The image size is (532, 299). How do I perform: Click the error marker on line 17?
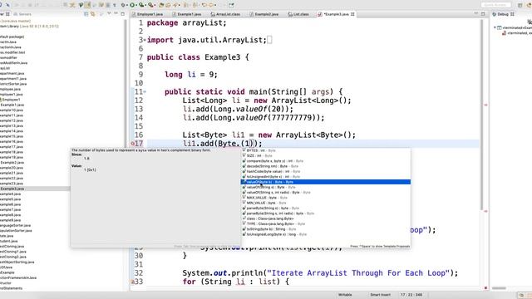133,144
